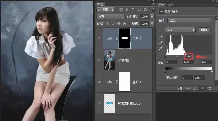This screenshot has width=218, height=121.
Task: Switch to the 信息 tab
Action: 171,5
